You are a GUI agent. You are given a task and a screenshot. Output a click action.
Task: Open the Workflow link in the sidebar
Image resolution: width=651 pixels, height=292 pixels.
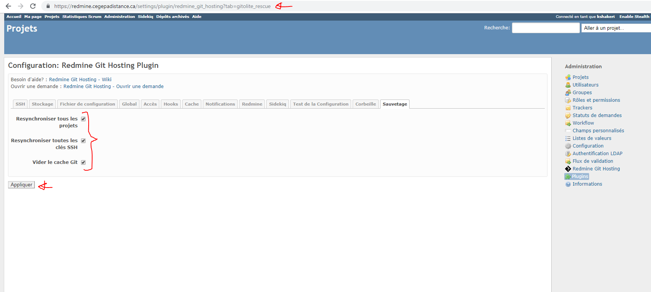click(583, 123)
